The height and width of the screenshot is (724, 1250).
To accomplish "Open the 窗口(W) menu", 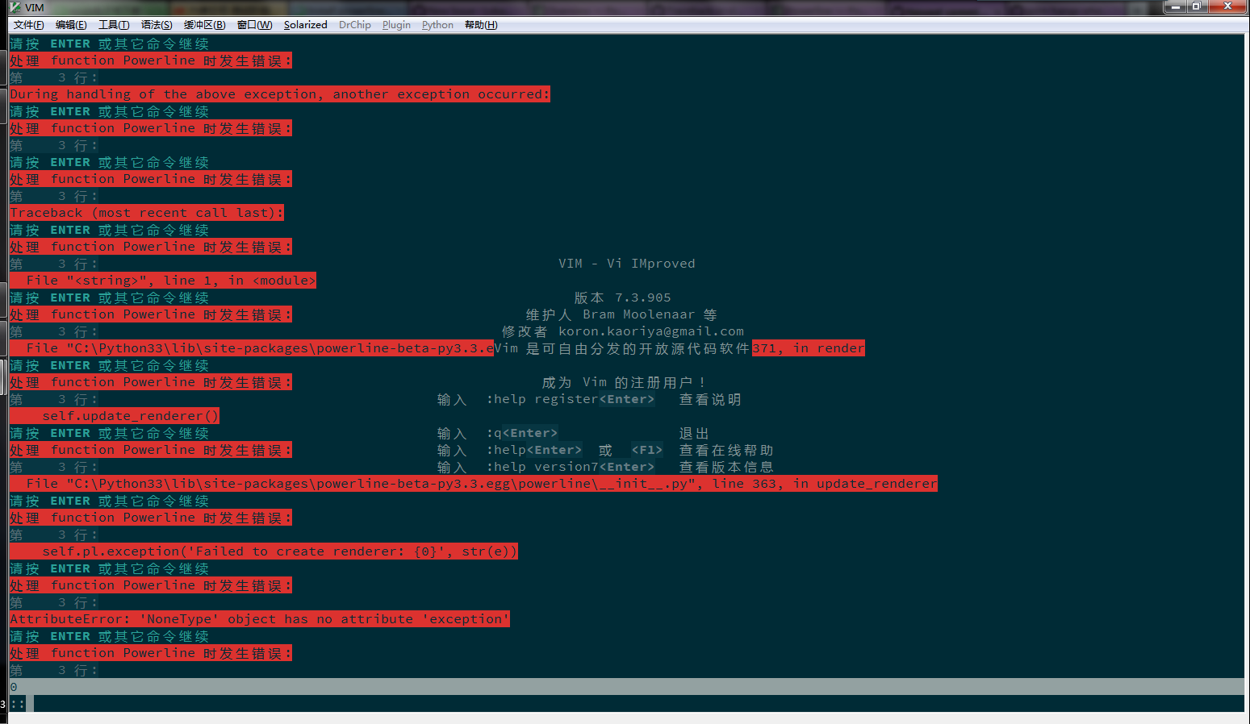I will (x=255, y=25).
